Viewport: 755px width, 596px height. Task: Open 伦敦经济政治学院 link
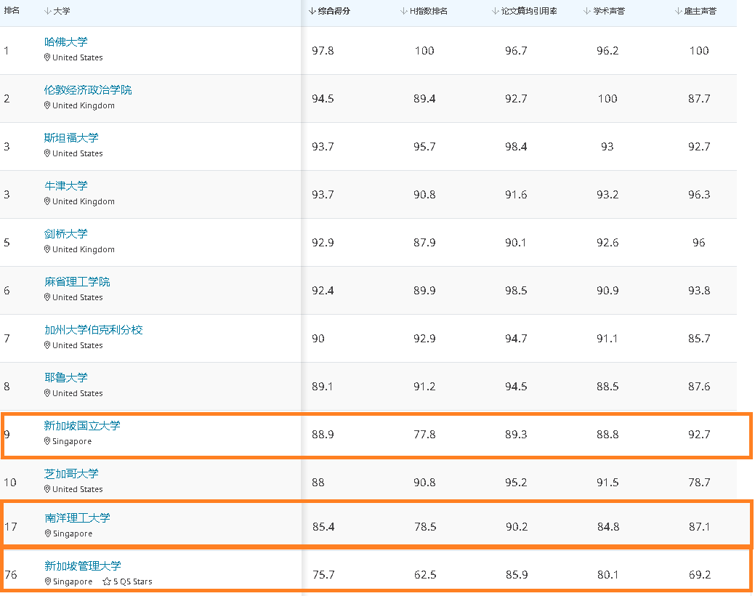click(x=88, y=90)
